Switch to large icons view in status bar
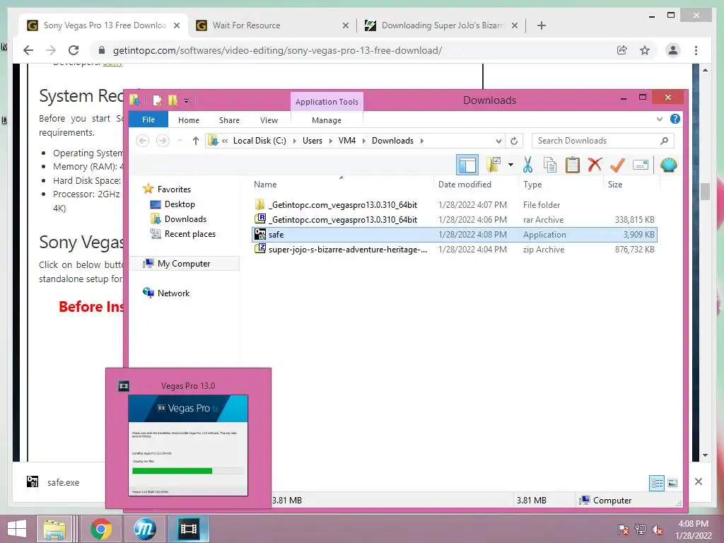The height and width of the screenshot is (543, 724). point(672,484)
